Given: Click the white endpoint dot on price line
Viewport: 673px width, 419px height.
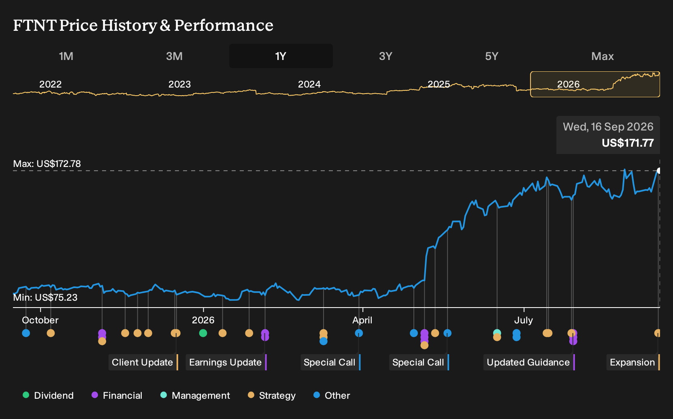Looking at the screenshot, I should tap(659, 171).
